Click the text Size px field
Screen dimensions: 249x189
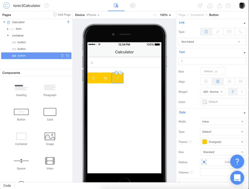coord(213,71)
